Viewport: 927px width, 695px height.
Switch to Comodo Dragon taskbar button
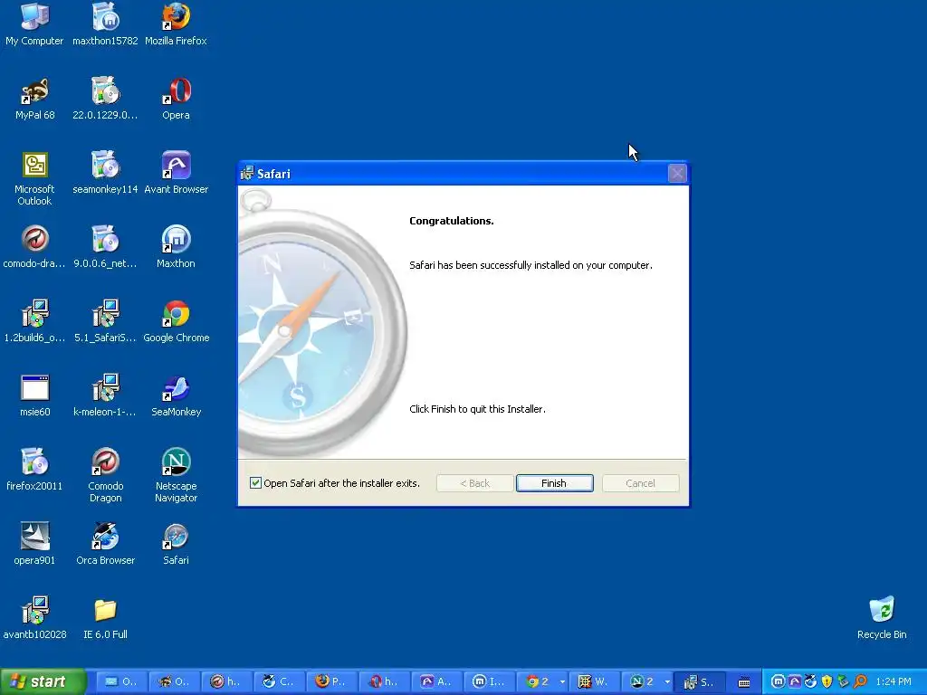tap(227, 681)
